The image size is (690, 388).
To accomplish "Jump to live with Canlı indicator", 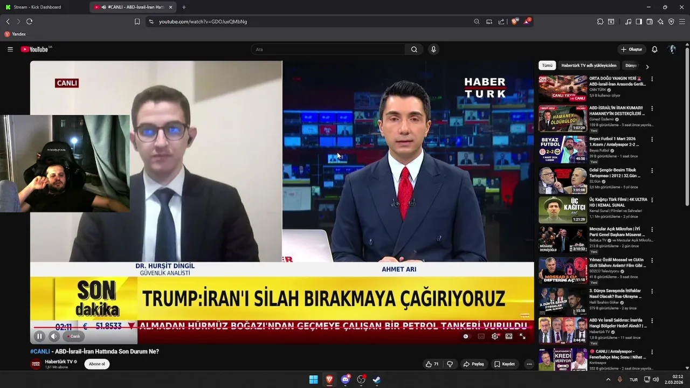I will [74, 336].
